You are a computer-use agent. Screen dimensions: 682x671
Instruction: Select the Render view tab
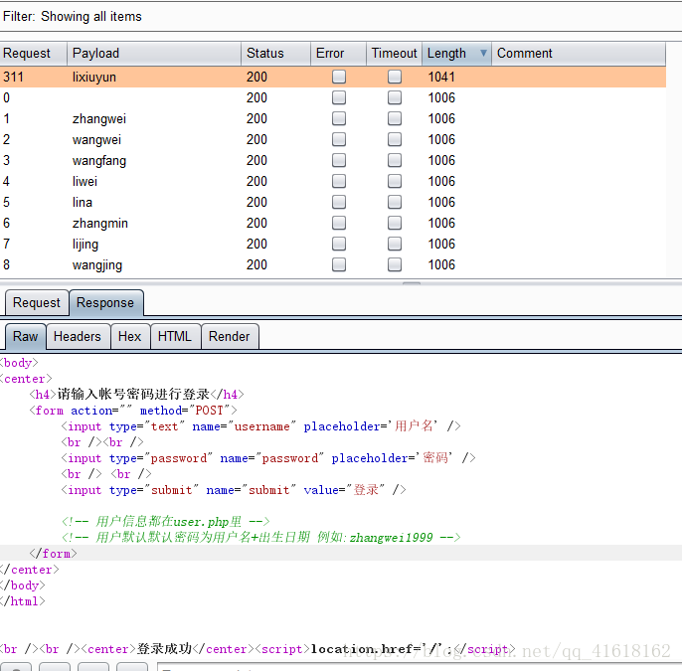(230, 337)
